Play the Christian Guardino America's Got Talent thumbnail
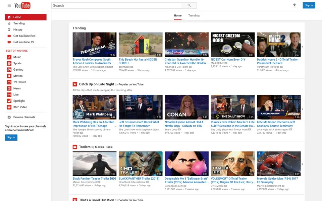 pyautogui.click(x=187, y=45)
